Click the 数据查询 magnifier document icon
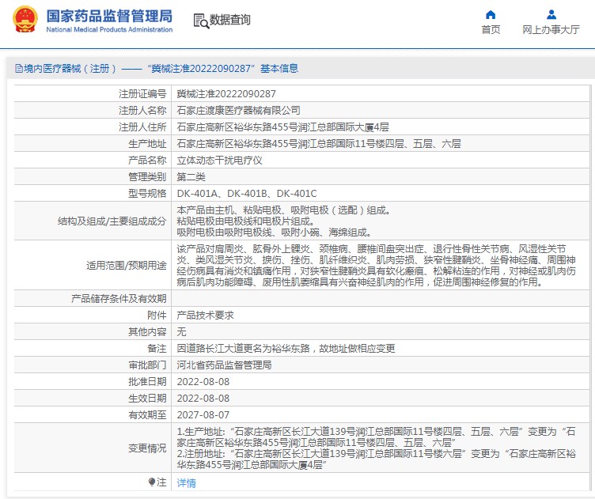This screenshot has width=595, height=499. [x=201, y=21]
